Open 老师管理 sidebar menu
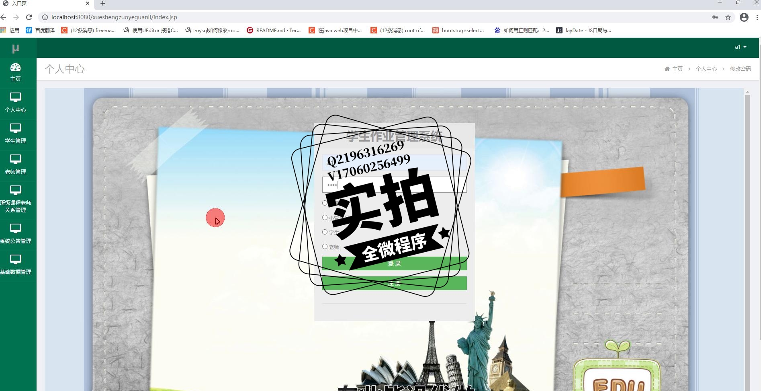 coord(16,165)
